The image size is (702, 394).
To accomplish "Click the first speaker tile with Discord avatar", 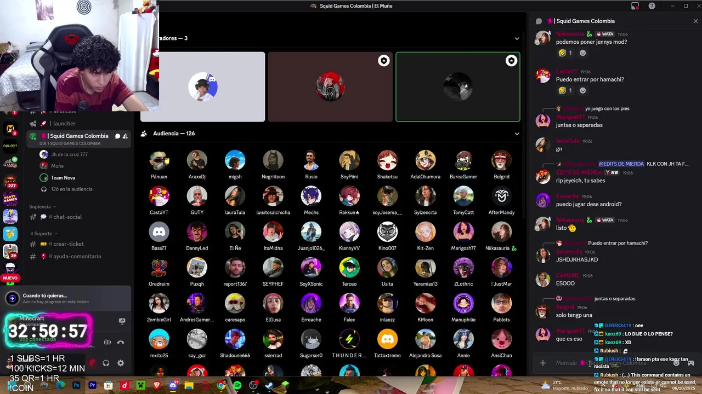I will pyautogui.click(x=203, y=86).
